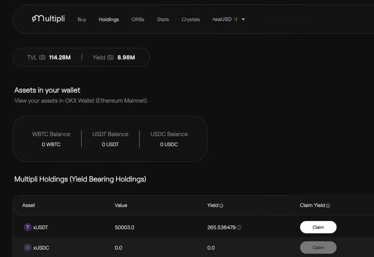The height and width of the screenshot is (257, 374).
Task: Click the xUSDT value 50003.0
Action: 125,227
